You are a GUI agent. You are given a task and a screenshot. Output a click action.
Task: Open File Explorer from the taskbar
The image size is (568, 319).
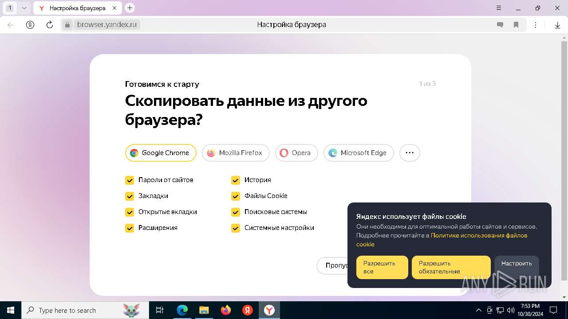click(204, 310)
